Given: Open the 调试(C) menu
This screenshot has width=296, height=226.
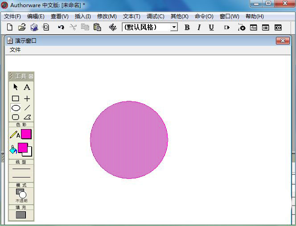Looking at the screenshot, I should pos(155,16).
